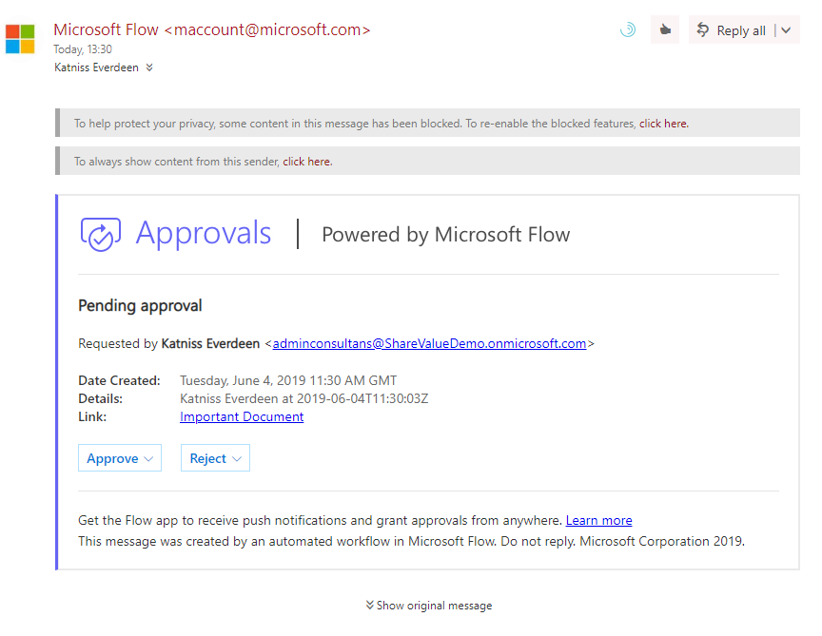Click the thumbs-up like icon
The image size is (822, 636).
point(665,29)
